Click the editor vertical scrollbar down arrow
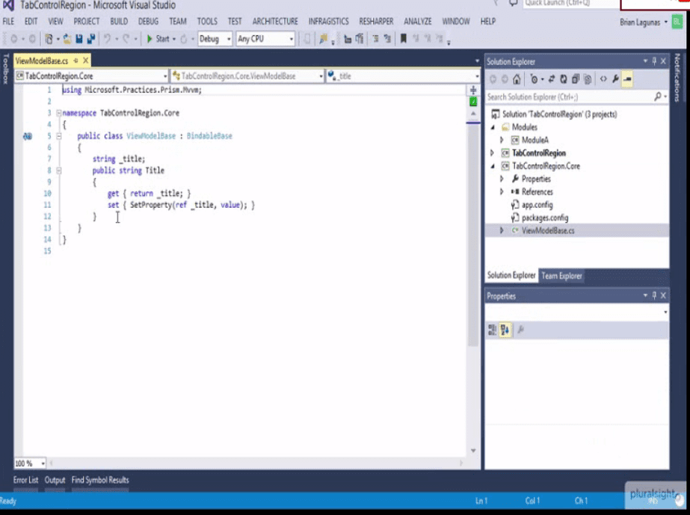 click(473, 451)
